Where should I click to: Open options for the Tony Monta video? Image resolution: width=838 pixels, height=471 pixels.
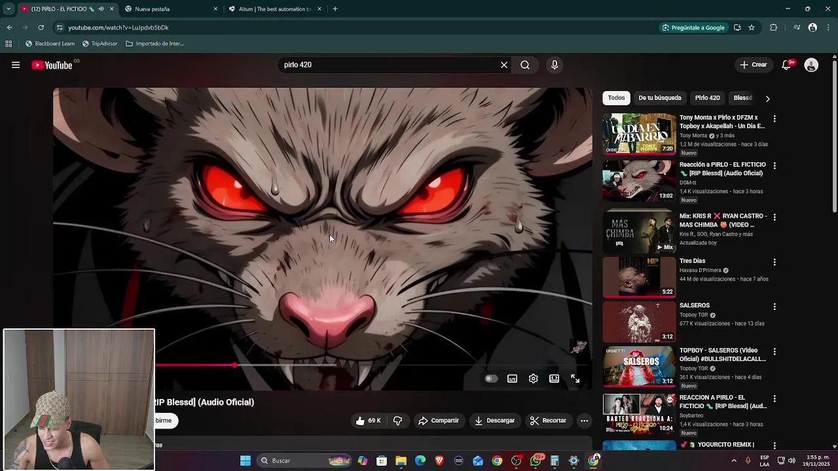point(774,118)
